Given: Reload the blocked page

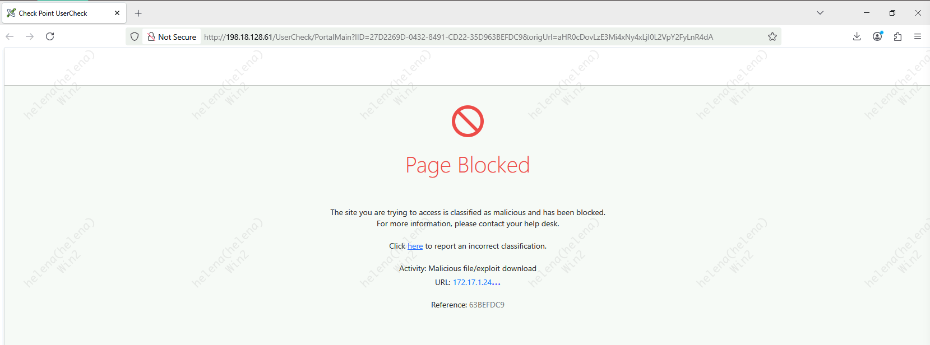Looking at the screenshot, I should 50,36.
